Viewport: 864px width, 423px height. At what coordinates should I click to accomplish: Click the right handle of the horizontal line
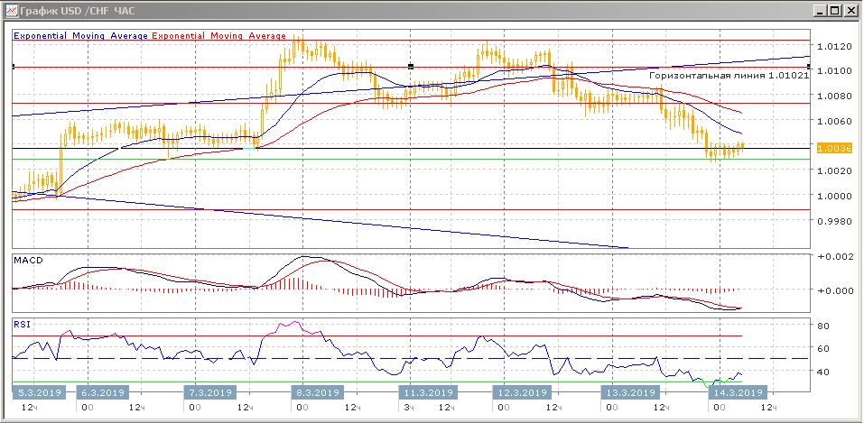(x=807, y=67)
